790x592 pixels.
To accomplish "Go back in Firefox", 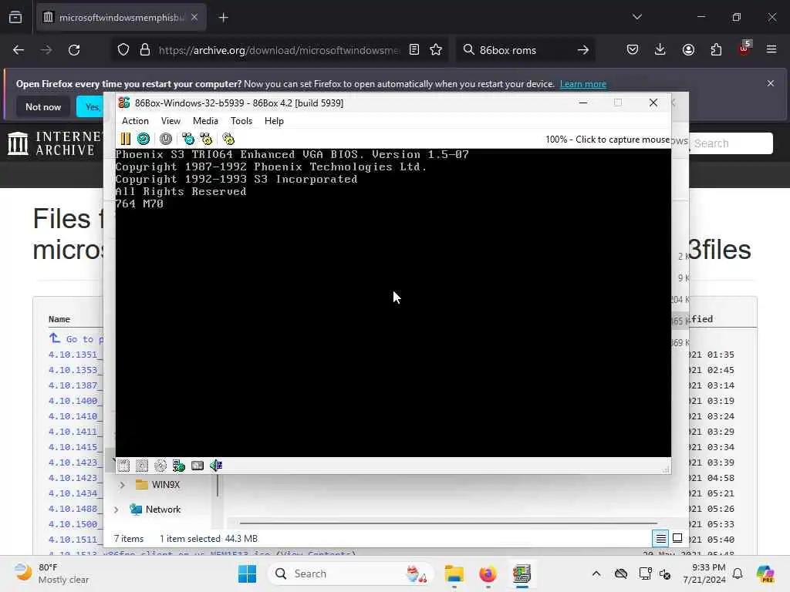I will (19, 50).
